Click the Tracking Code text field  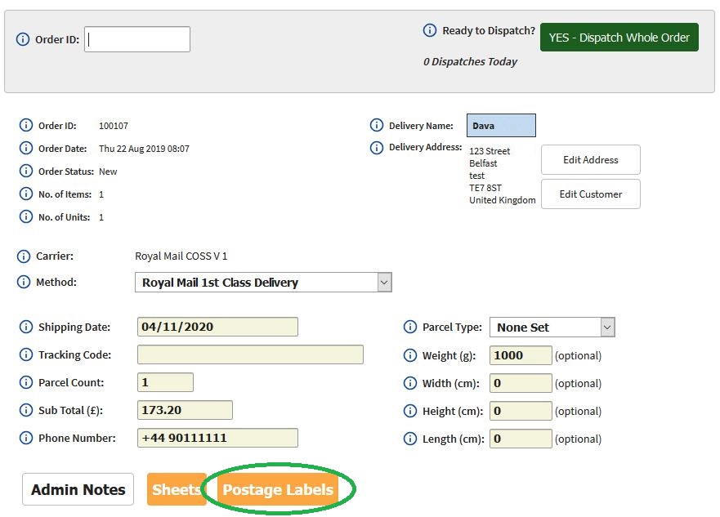tap(250, 354)
